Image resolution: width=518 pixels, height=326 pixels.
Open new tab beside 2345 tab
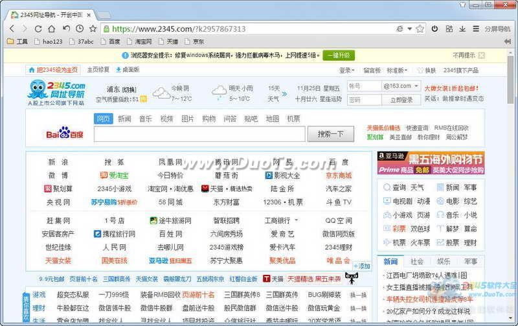pos(104,15)
